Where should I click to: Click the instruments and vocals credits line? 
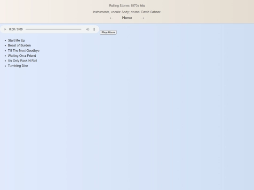point(127,12)
